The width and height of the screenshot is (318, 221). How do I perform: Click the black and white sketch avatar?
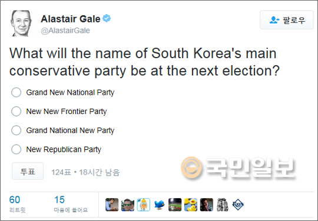coord(222,205)
